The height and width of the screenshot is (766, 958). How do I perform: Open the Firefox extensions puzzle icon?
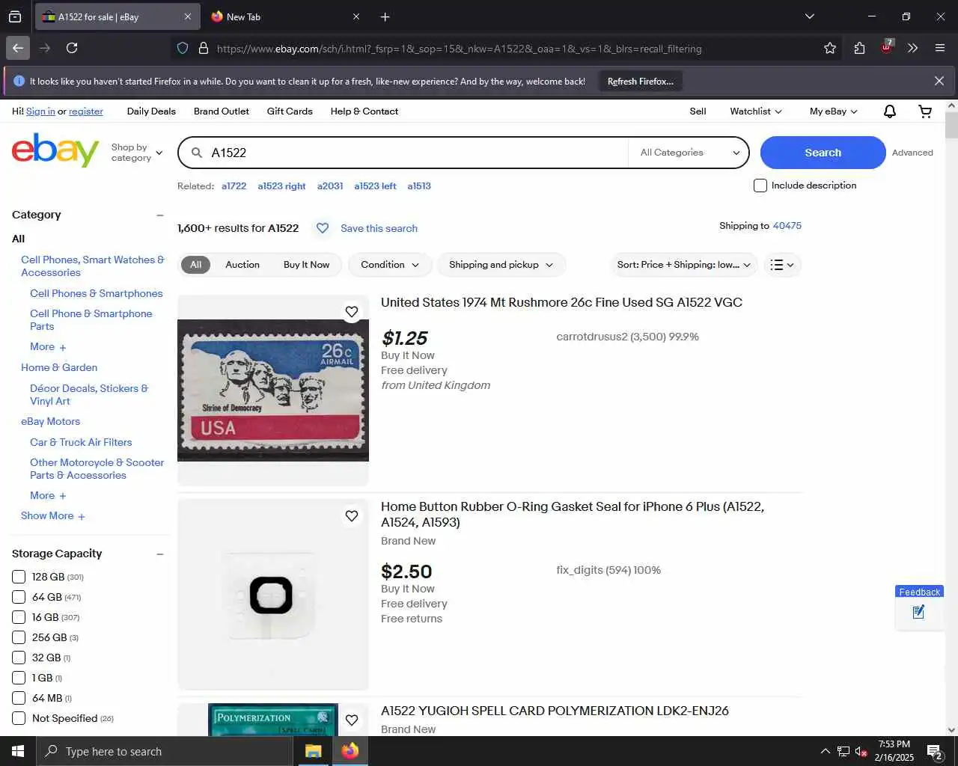tap(859, 48)
